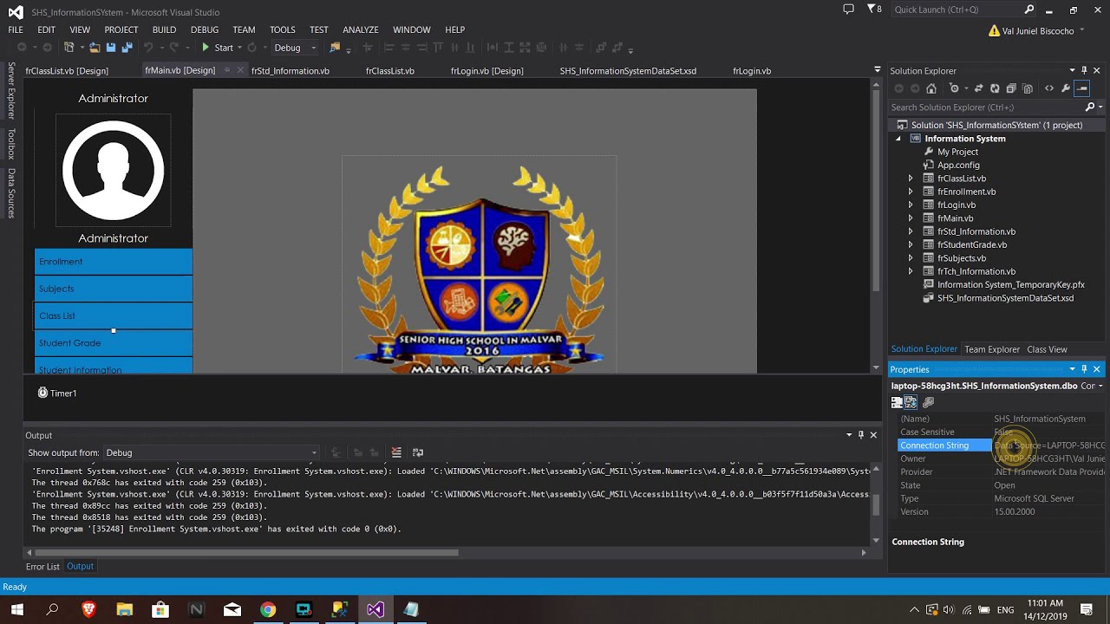Open the PROJECT menu
The image size is (1110, 624).
coord(121,29)
